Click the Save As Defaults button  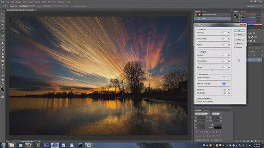point(204,98)
